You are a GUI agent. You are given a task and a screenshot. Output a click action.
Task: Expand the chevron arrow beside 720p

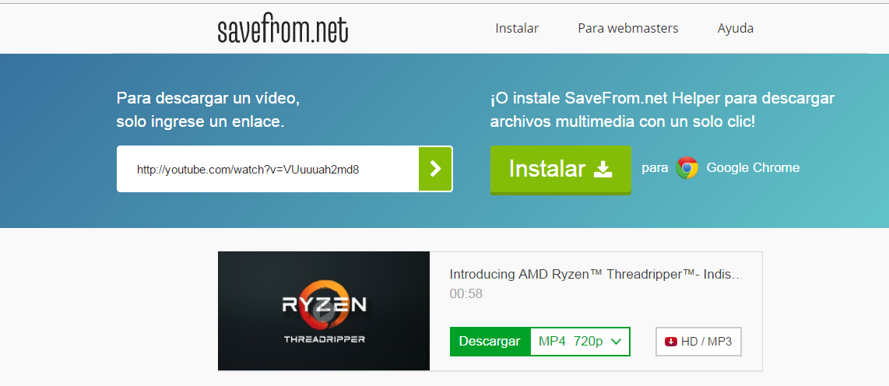pyautogui.click(x=617, y=342)
